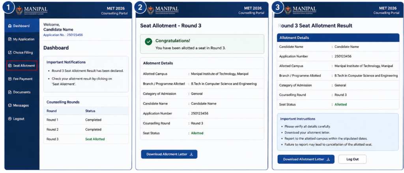Click the Important Instructions heading
This screenshot has height=173, width=404.
click(x=297, y=119)
